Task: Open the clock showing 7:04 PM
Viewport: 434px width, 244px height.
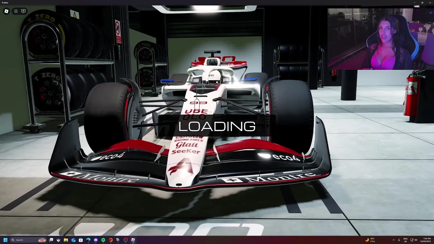Action: coord(426,240)
